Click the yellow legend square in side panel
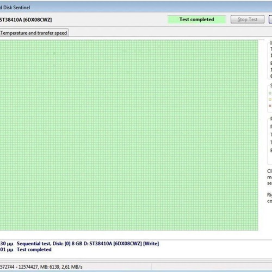272x272 pixels. pos(270,100)
